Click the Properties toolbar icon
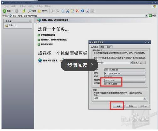 (x=87, y=11)
